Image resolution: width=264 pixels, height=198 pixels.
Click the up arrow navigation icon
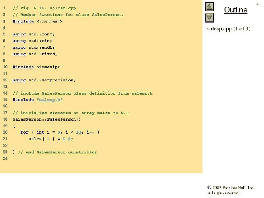coord(209,7)
